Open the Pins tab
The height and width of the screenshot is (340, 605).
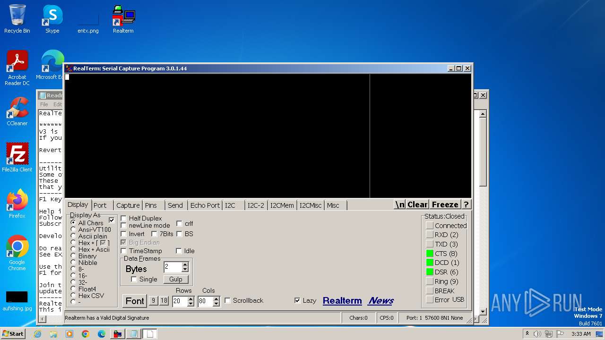coord(153,205)
